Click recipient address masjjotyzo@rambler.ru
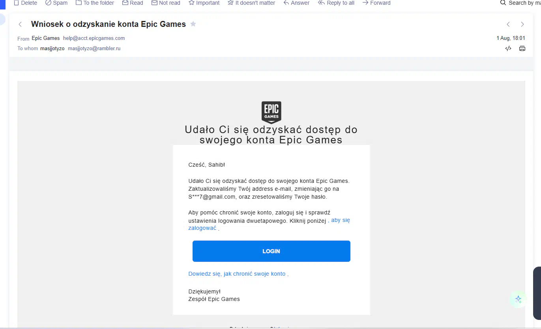The height and width of the screenshot is (329, 541). click(94, 49)
